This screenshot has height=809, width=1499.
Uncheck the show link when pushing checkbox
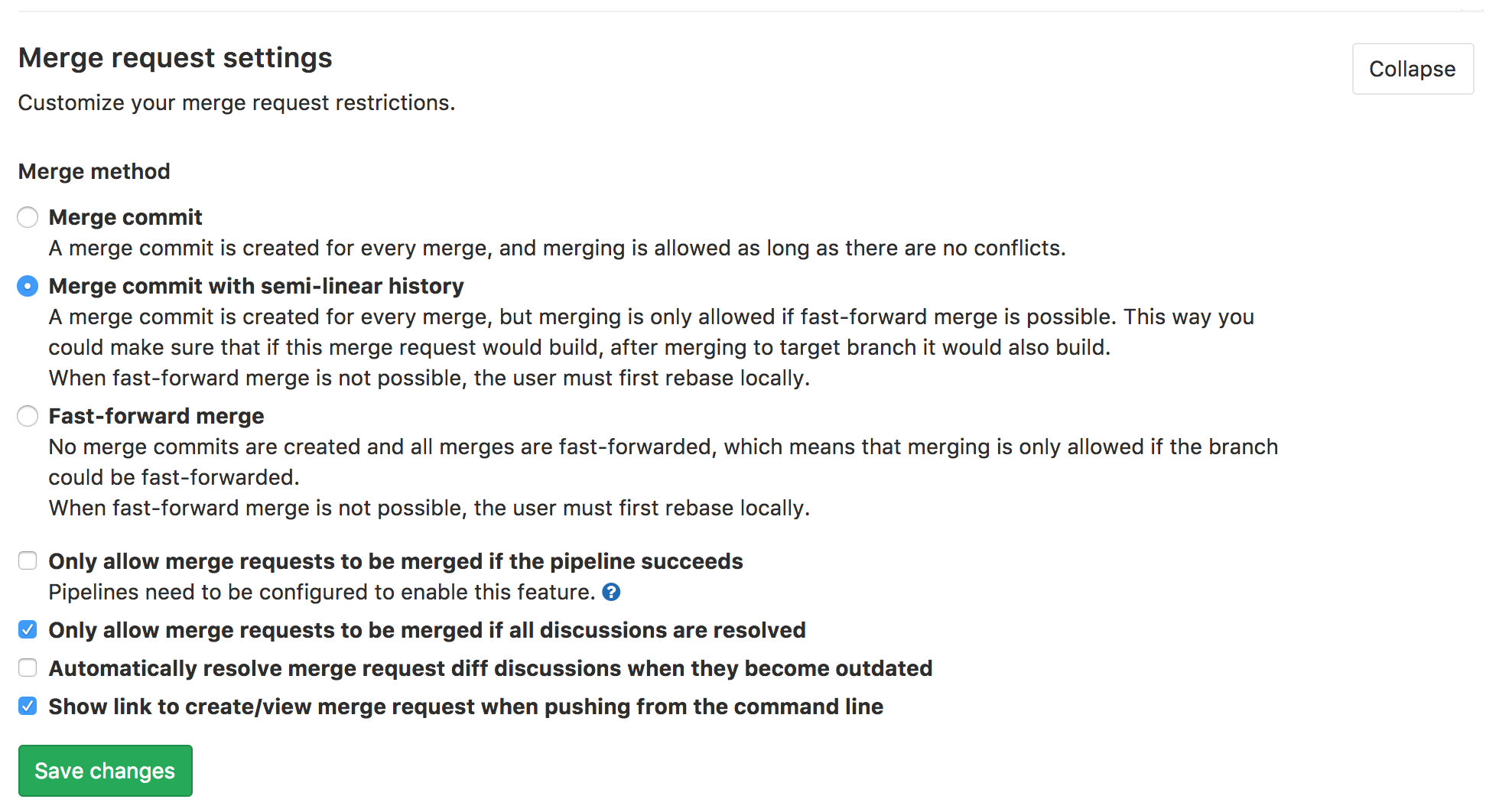tap(28, 707)
